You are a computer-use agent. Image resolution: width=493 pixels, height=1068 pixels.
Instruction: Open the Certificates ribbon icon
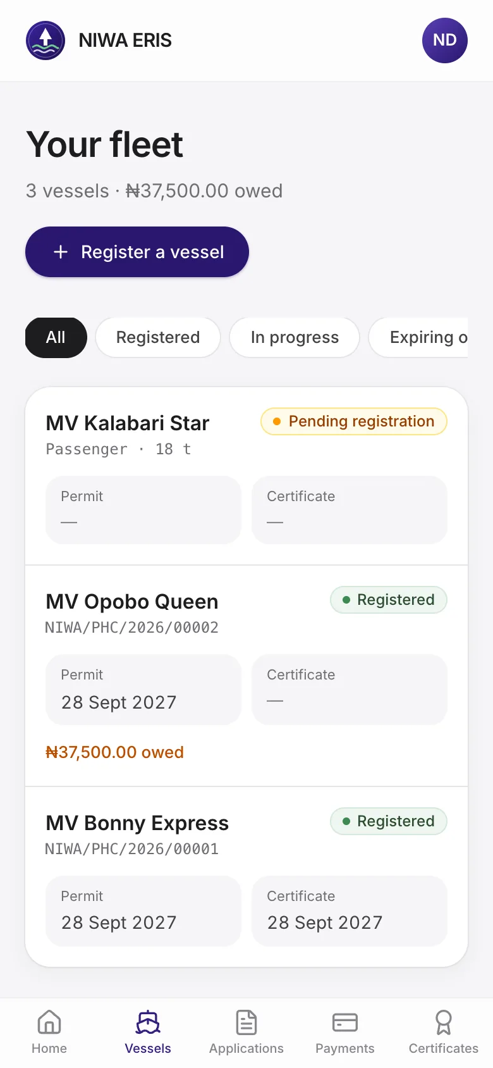tap(444, 1022)
